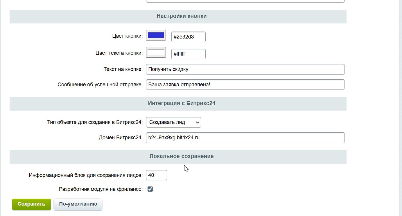Click the 'Цвет кнопки:' label
Viewport: 402px width, 216px height.
tap(127, 36)
